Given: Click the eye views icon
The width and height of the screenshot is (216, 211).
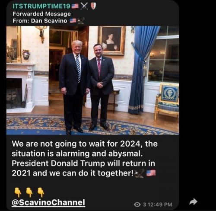Looking at the screenshot, I should click(137, 205).
